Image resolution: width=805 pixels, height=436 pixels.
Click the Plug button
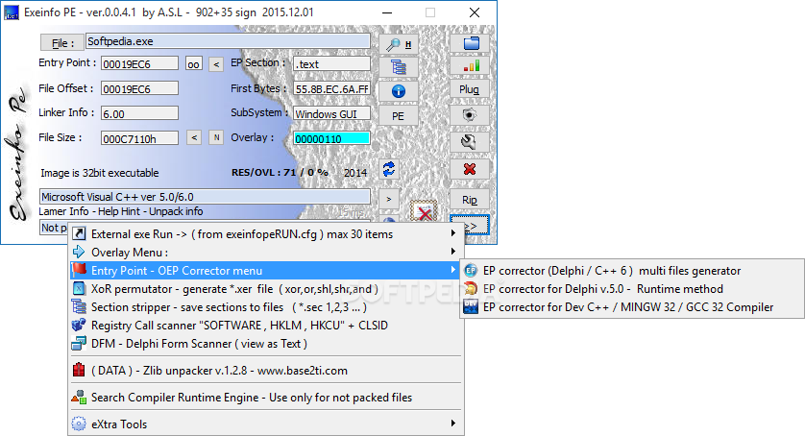click(470, 89)
